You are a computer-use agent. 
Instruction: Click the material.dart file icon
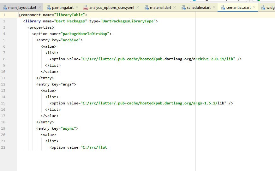146,8
